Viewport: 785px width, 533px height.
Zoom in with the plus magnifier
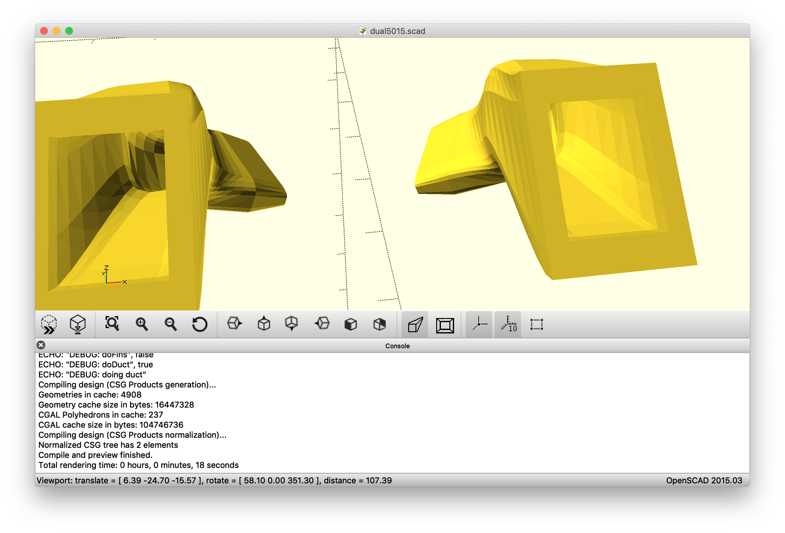coord(141,324)
